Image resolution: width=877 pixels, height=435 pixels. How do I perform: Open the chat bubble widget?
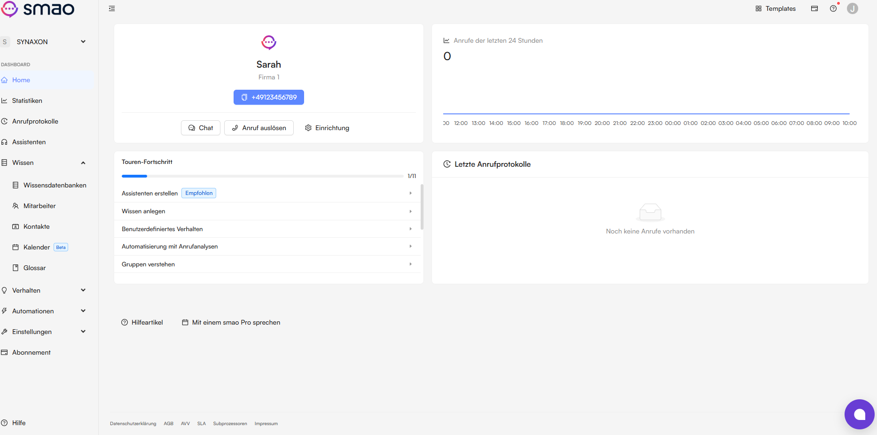tap(859, 414)
